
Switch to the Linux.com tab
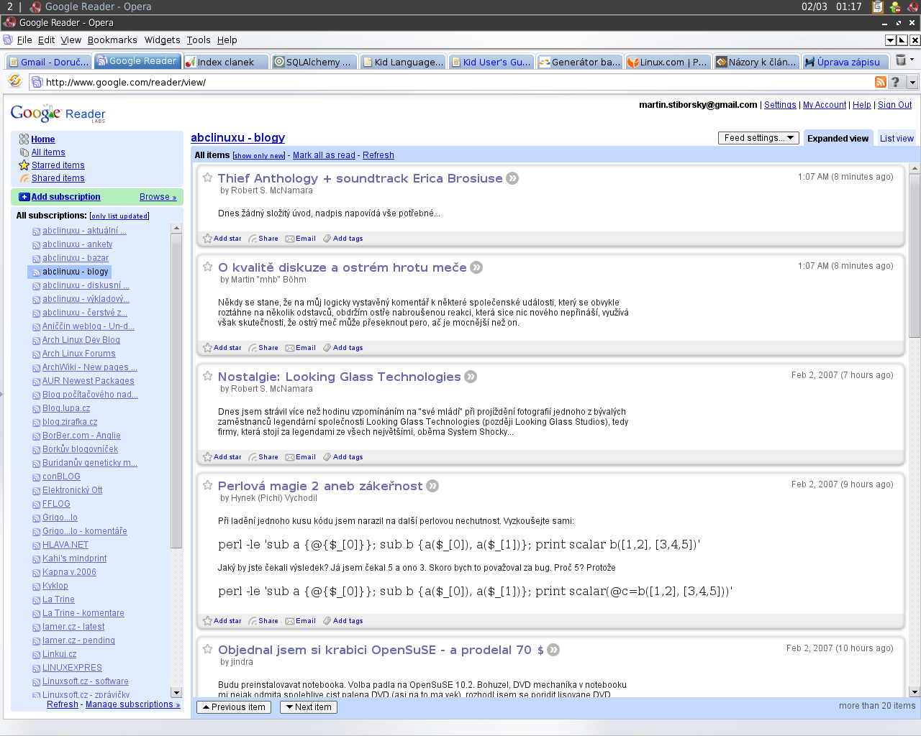coord(669,62)
